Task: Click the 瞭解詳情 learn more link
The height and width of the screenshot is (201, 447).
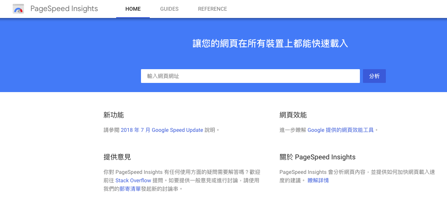Action: coord(318,180)
